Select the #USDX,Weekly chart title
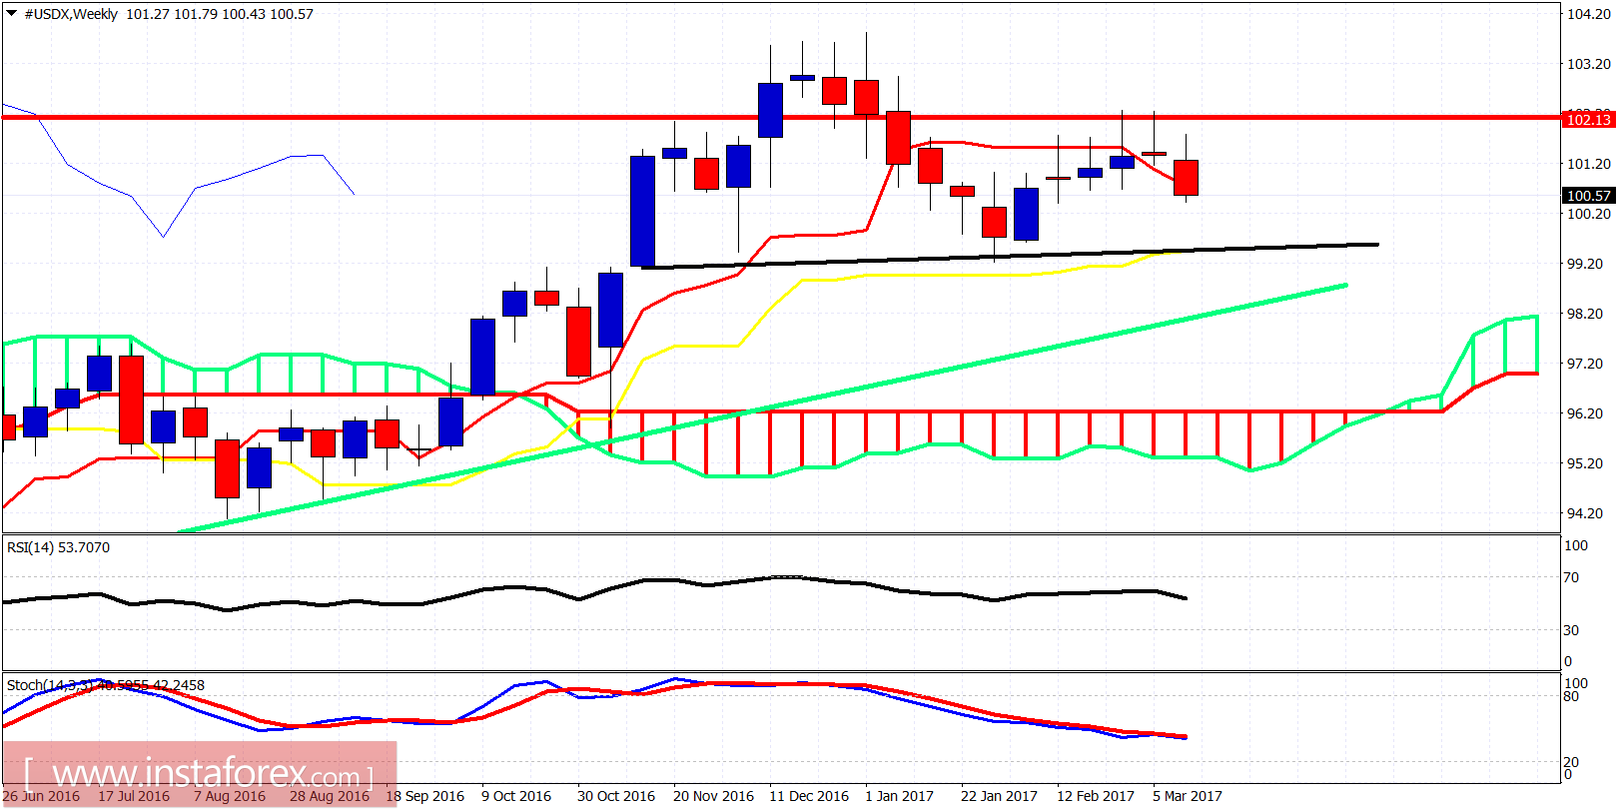This screenshot has height=810, width=1620. tap(71, 14)
